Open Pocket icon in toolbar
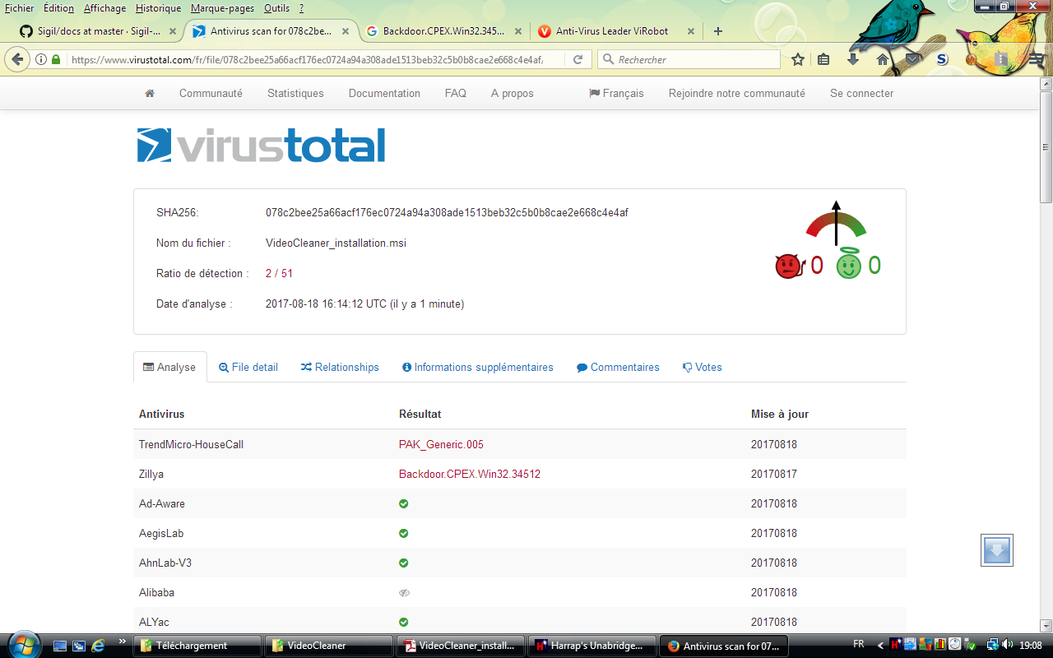This screenshot has height=658, width=1053. click(912, 59)
